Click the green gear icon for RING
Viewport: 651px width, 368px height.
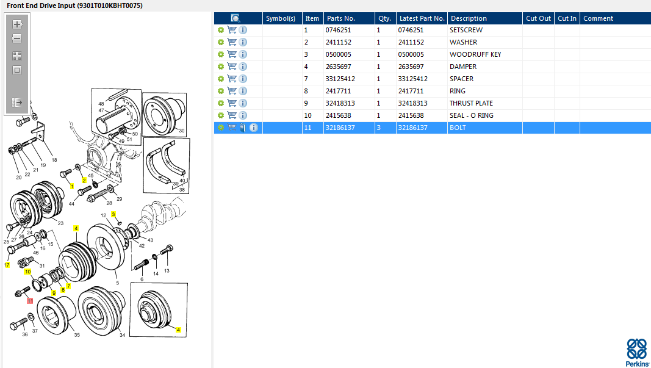pos(221,91)
